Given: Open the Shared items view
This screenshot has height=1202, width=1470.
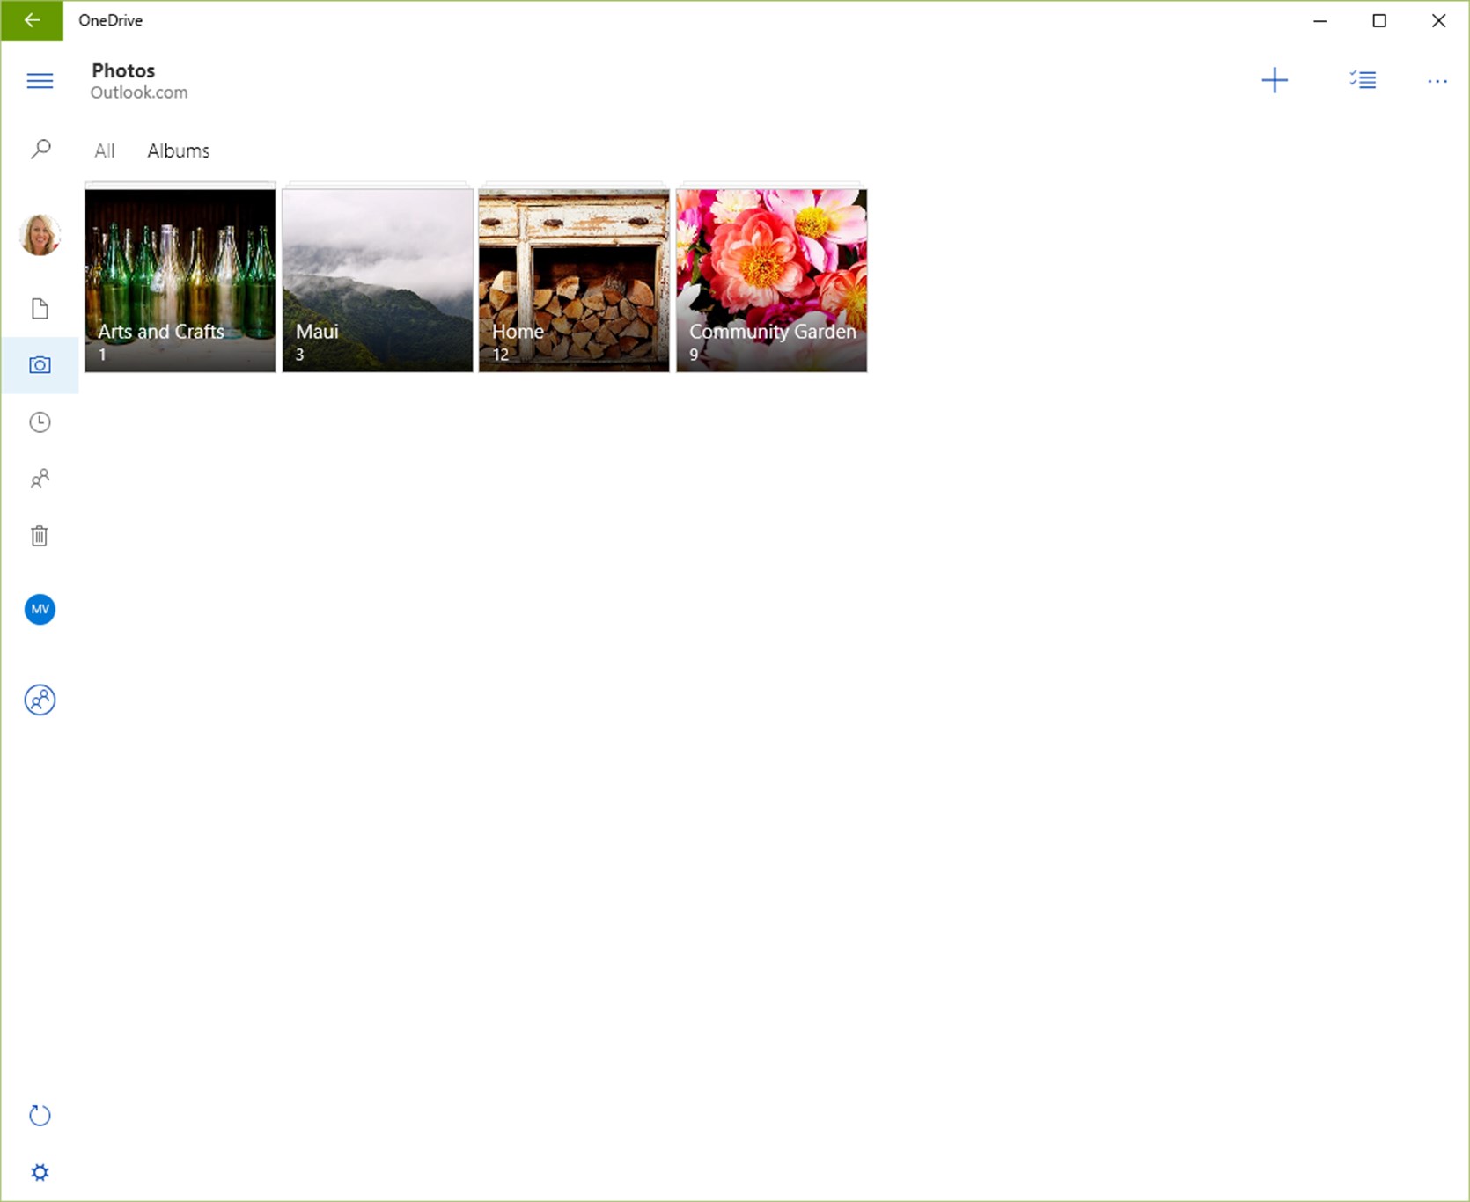Looking at the screenshot, I should (40, 479).
